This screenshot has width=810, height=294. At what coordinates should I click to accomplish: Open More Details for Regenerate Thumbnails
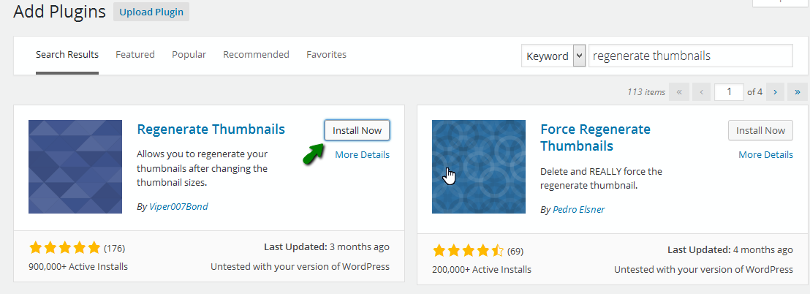tap(362, 154)
